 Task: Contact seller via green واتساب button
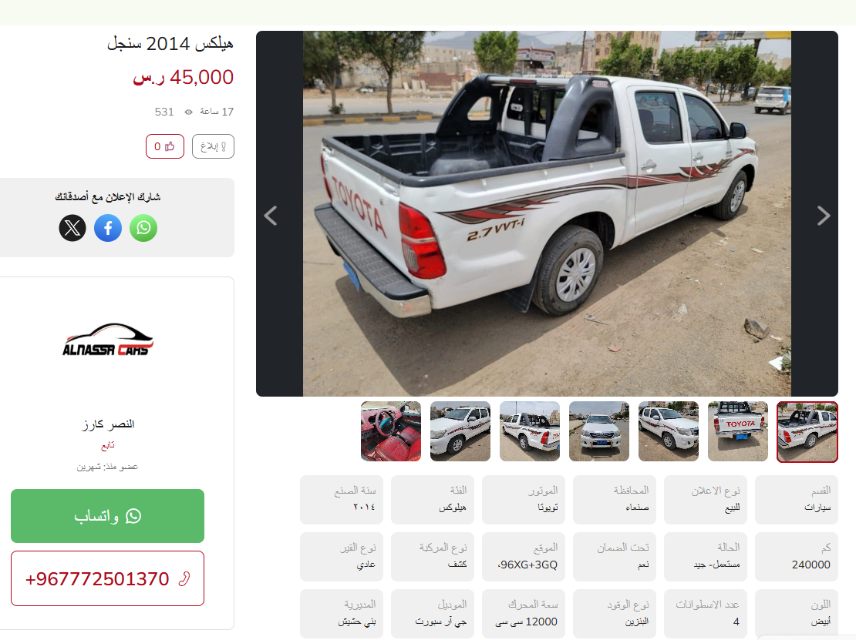pyautogui.click(x=107, y=516)
